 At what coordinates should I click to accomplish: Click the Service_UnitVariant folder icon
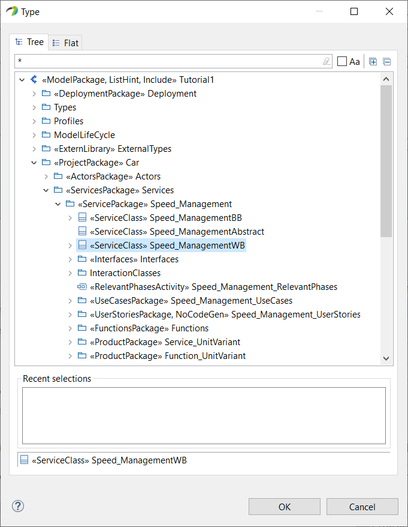pyautogui.click(x=82, y=342)
